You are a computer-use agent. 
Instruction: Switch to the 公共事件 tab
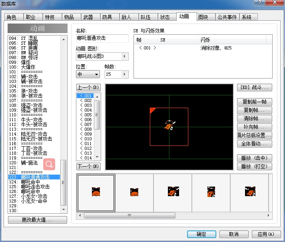pos(227,17)
